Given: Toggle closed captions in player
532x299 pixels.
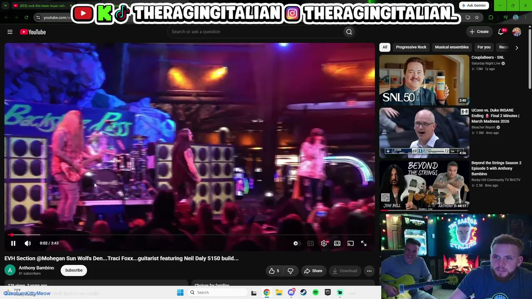Looking at the screenshot, I should coord(310,243).
